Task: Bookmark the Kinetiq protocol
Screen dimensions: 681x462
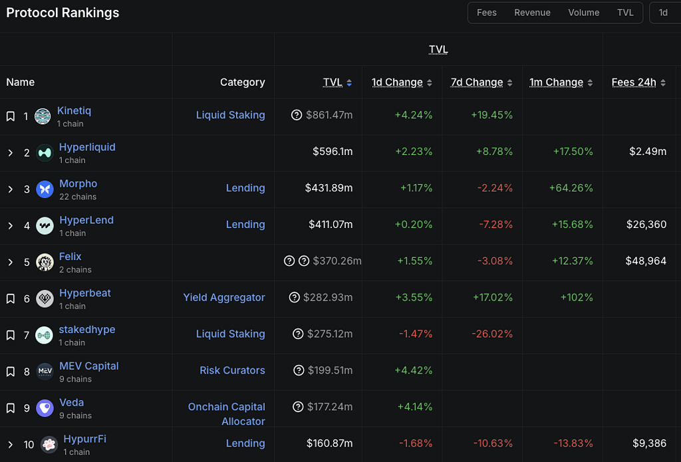Action: (11, 116)
